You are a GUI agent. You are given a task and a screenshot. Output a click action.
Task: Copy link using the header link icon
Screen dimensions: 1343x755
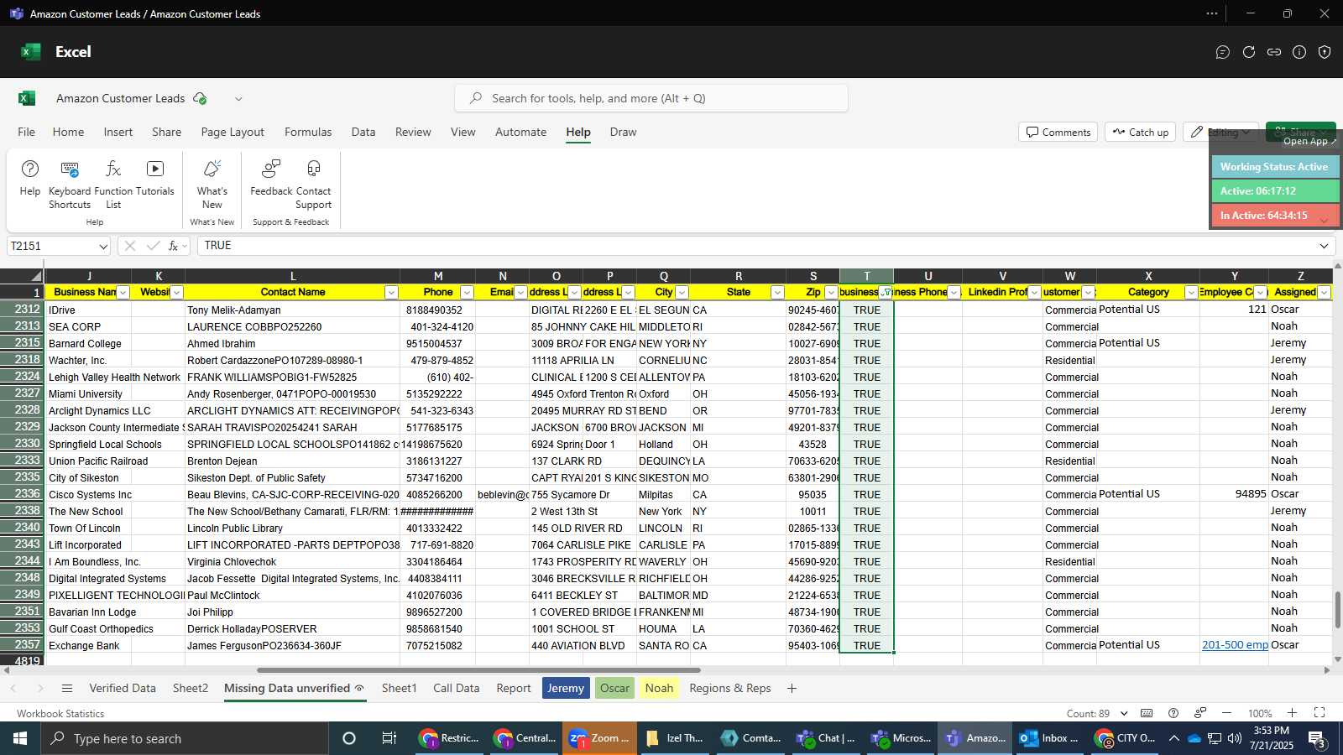[1274, 52]
